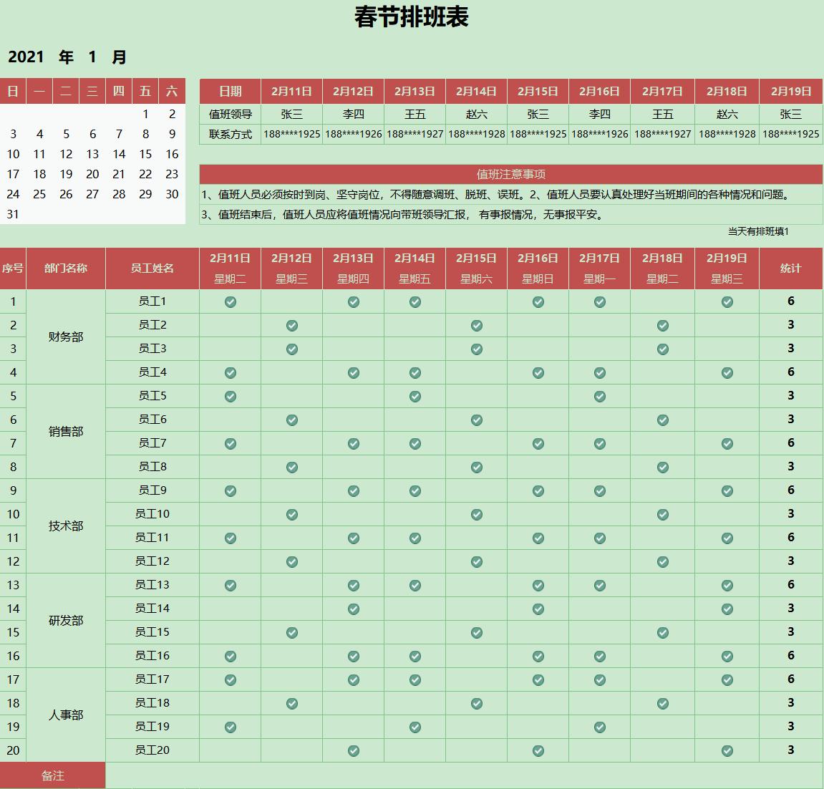Image resolution: width=824 pixels, height=789 pixels.
Task: Click 员工13's checkmark on 2月19日
Action: 727,584
